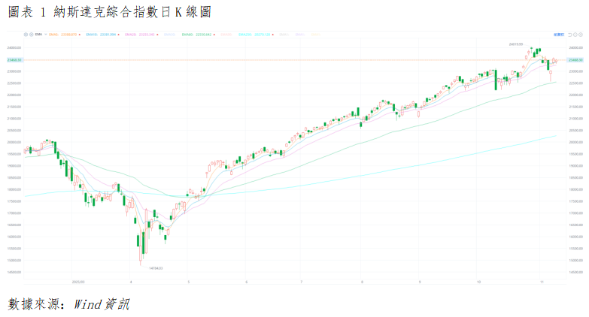This screenshot has height=317, width=589.
Task: Click the undo arrow icon at top right
Action: [x=569, y=35]
